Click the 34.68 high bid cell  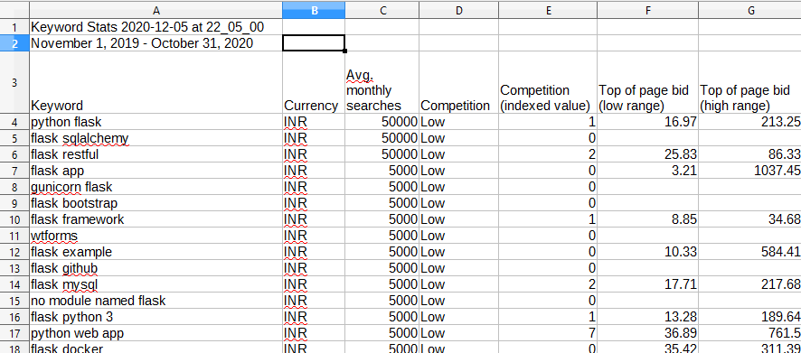[x=749, y=219]
